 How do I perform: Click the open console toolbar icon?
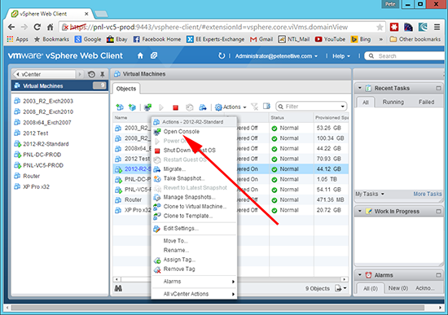coord(147,107)
